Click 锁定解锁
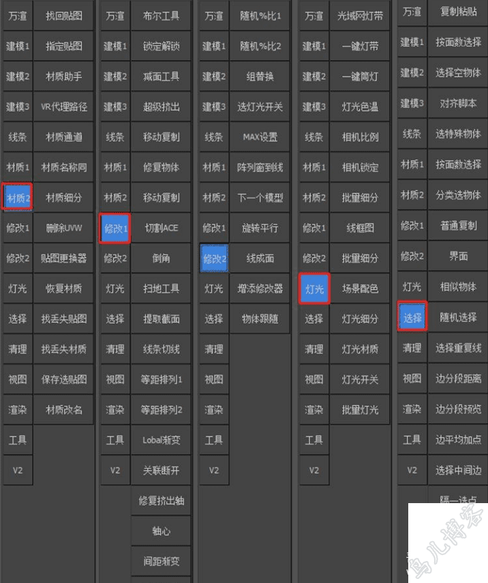Viewport: 488px width, 583px height. (x=161, y=46)
